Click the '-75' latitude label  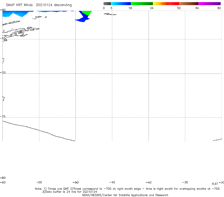click(3, 116)
